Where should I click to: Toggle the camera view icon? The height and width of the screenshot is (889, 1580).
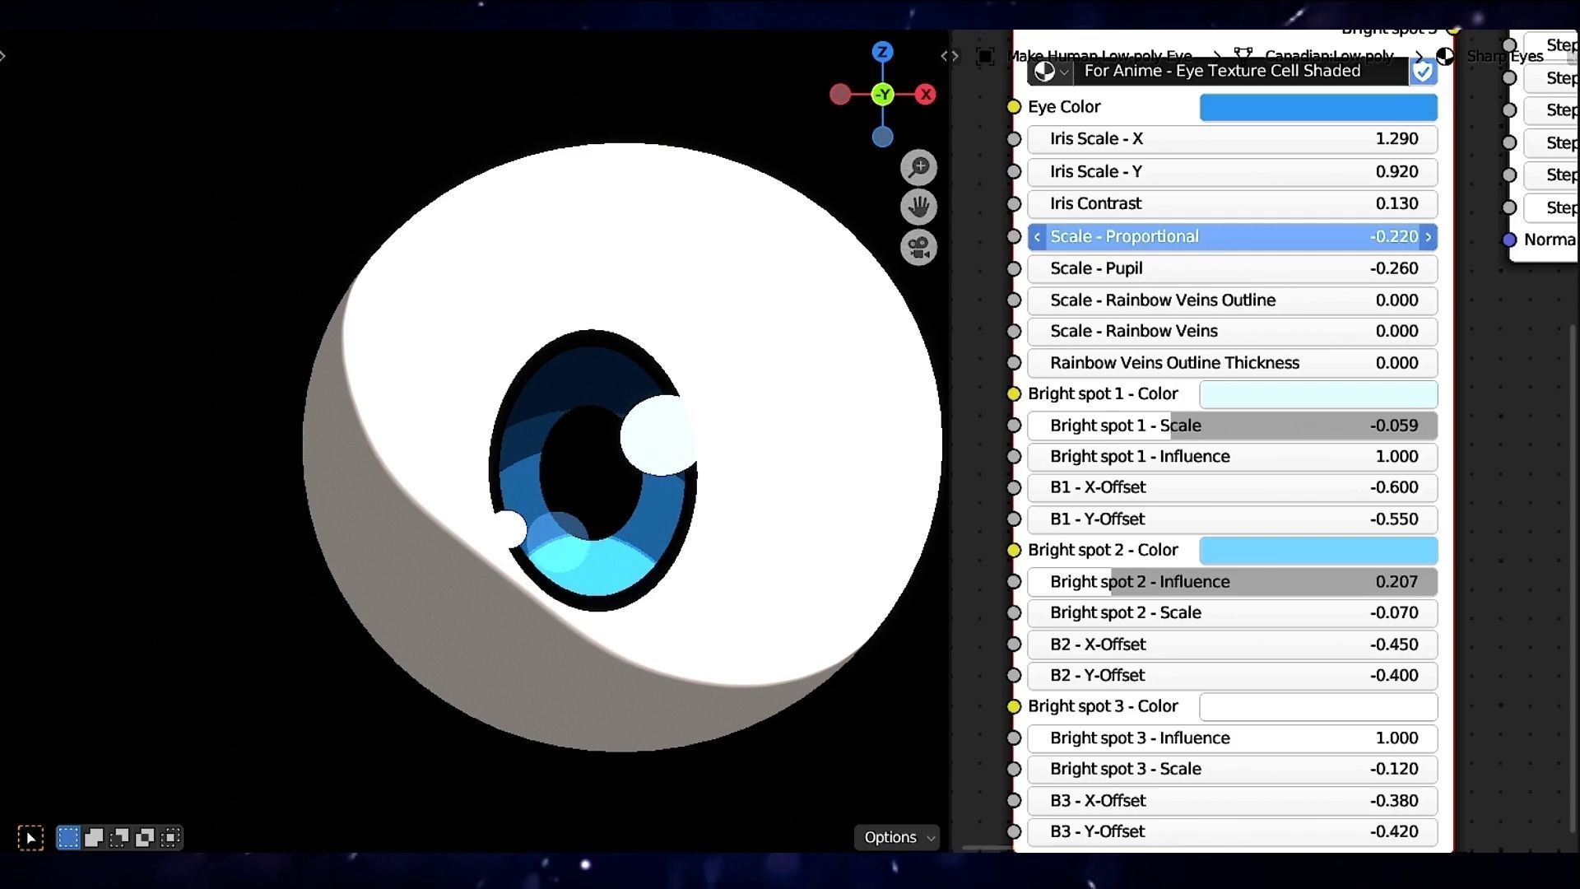pos(918,247)
